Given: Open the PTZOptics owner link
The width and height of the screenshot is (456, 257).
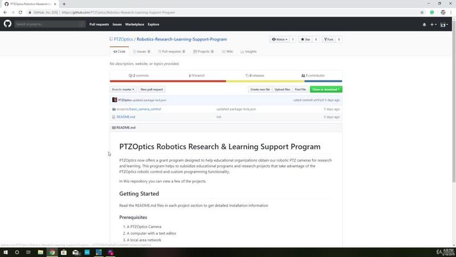Looking at the screenshot, I should tap(123, 39).
